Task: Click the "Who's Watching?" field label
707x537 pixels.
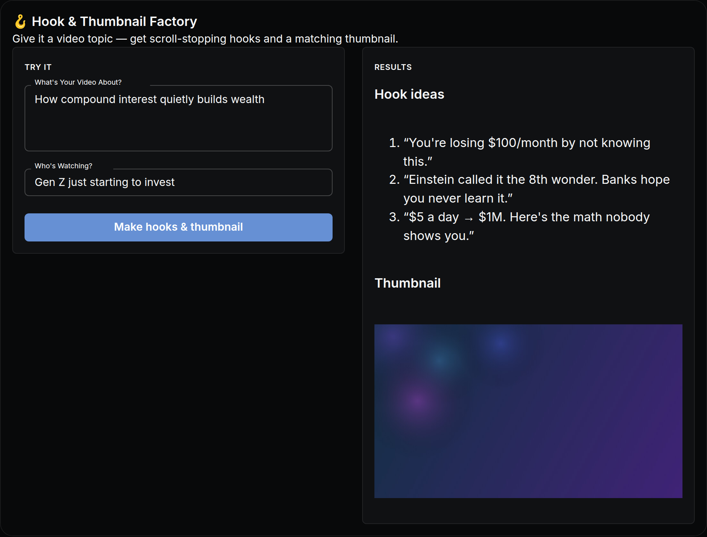Action: pos(63,166)
